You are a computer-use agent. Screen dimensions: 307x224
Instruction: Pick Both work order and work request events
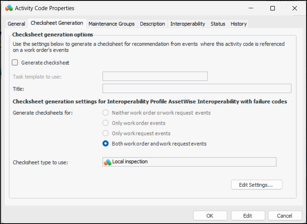106,143
